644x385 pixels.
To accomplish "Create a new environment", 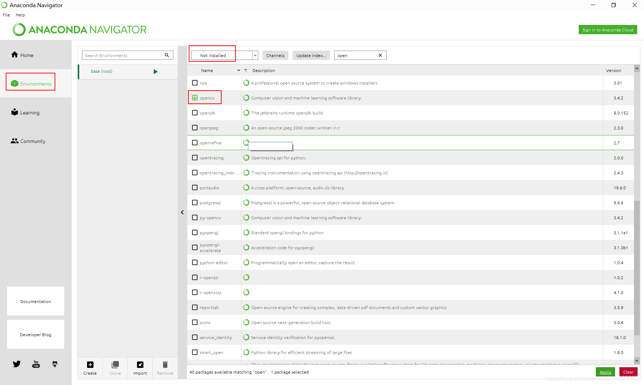I will coord(90,368).
